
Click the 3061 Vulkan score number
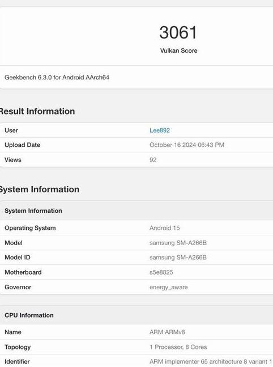178,32
